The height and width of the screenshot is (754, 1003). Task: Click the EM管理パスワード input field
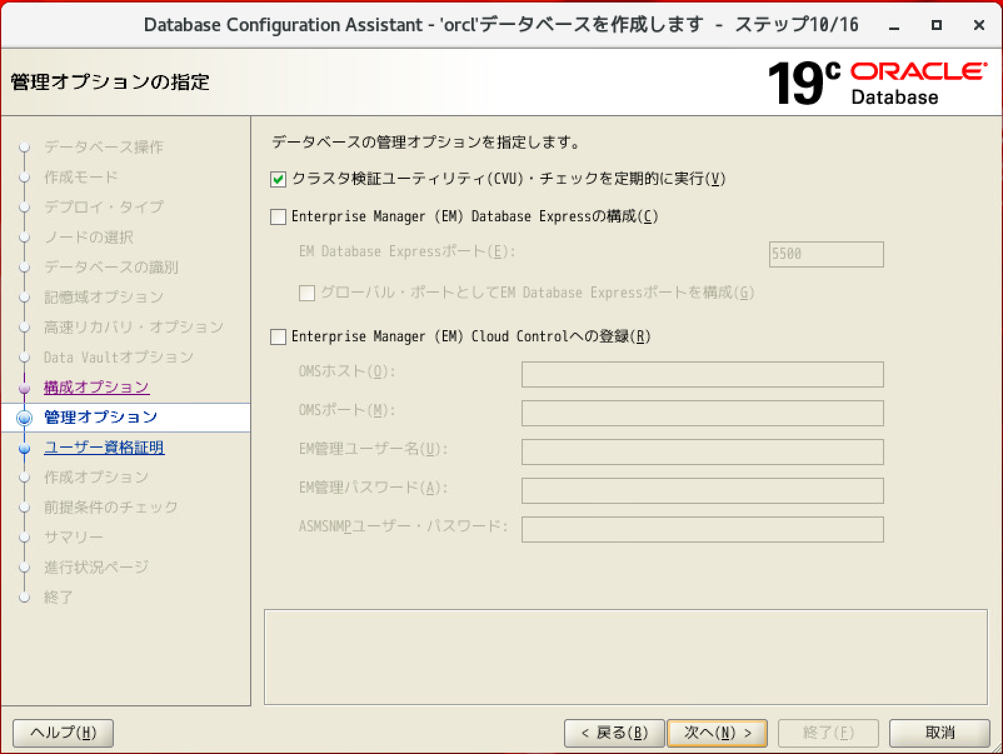click(x=702, y=491)
